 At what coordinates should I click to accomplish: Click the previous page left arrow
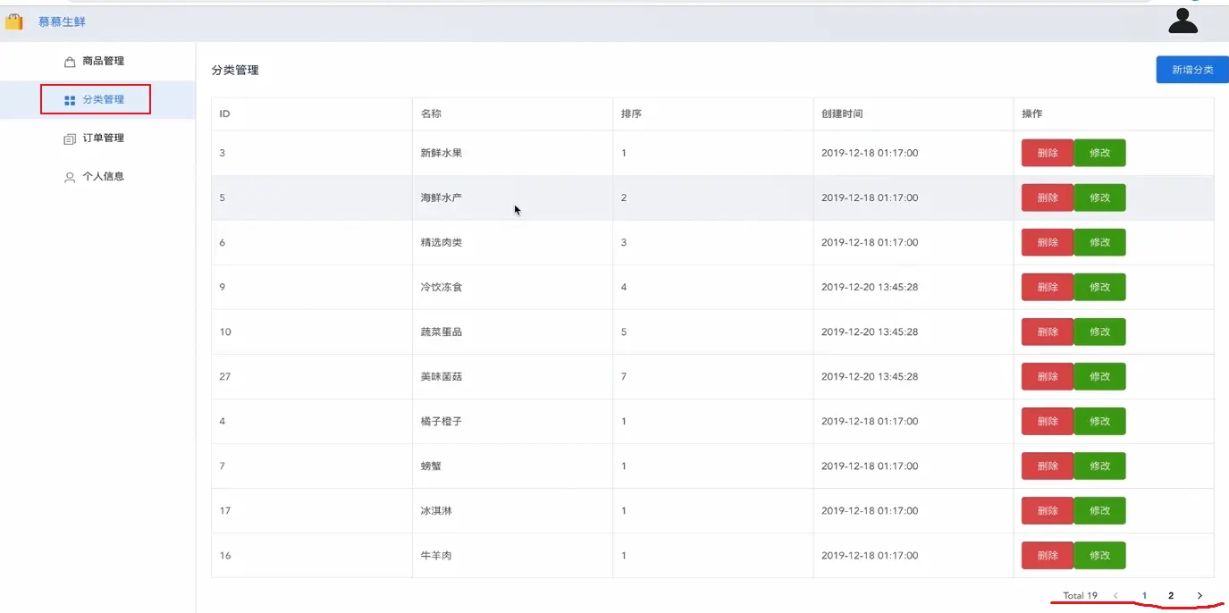[x=1115, y=596]
